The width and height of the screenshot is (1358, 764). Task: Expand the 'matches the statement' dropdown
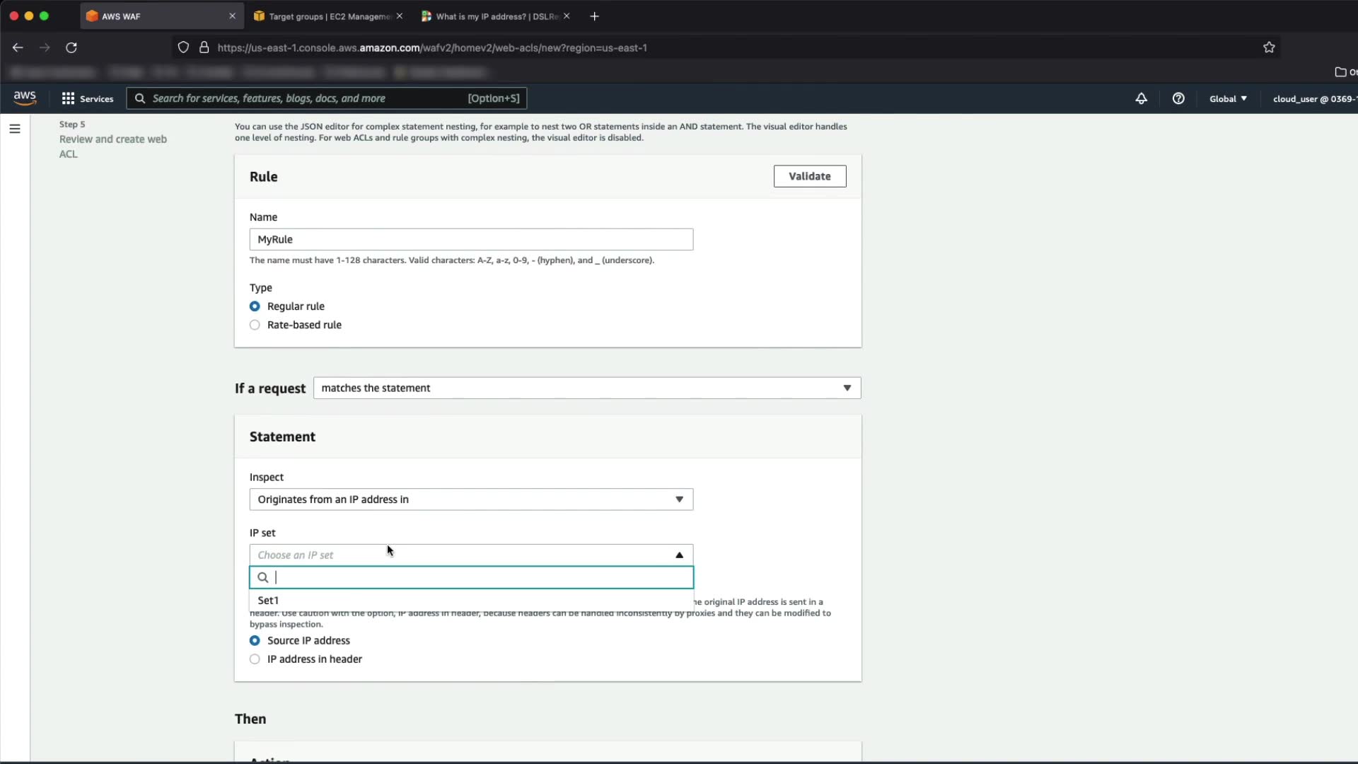tap(587, 388)
